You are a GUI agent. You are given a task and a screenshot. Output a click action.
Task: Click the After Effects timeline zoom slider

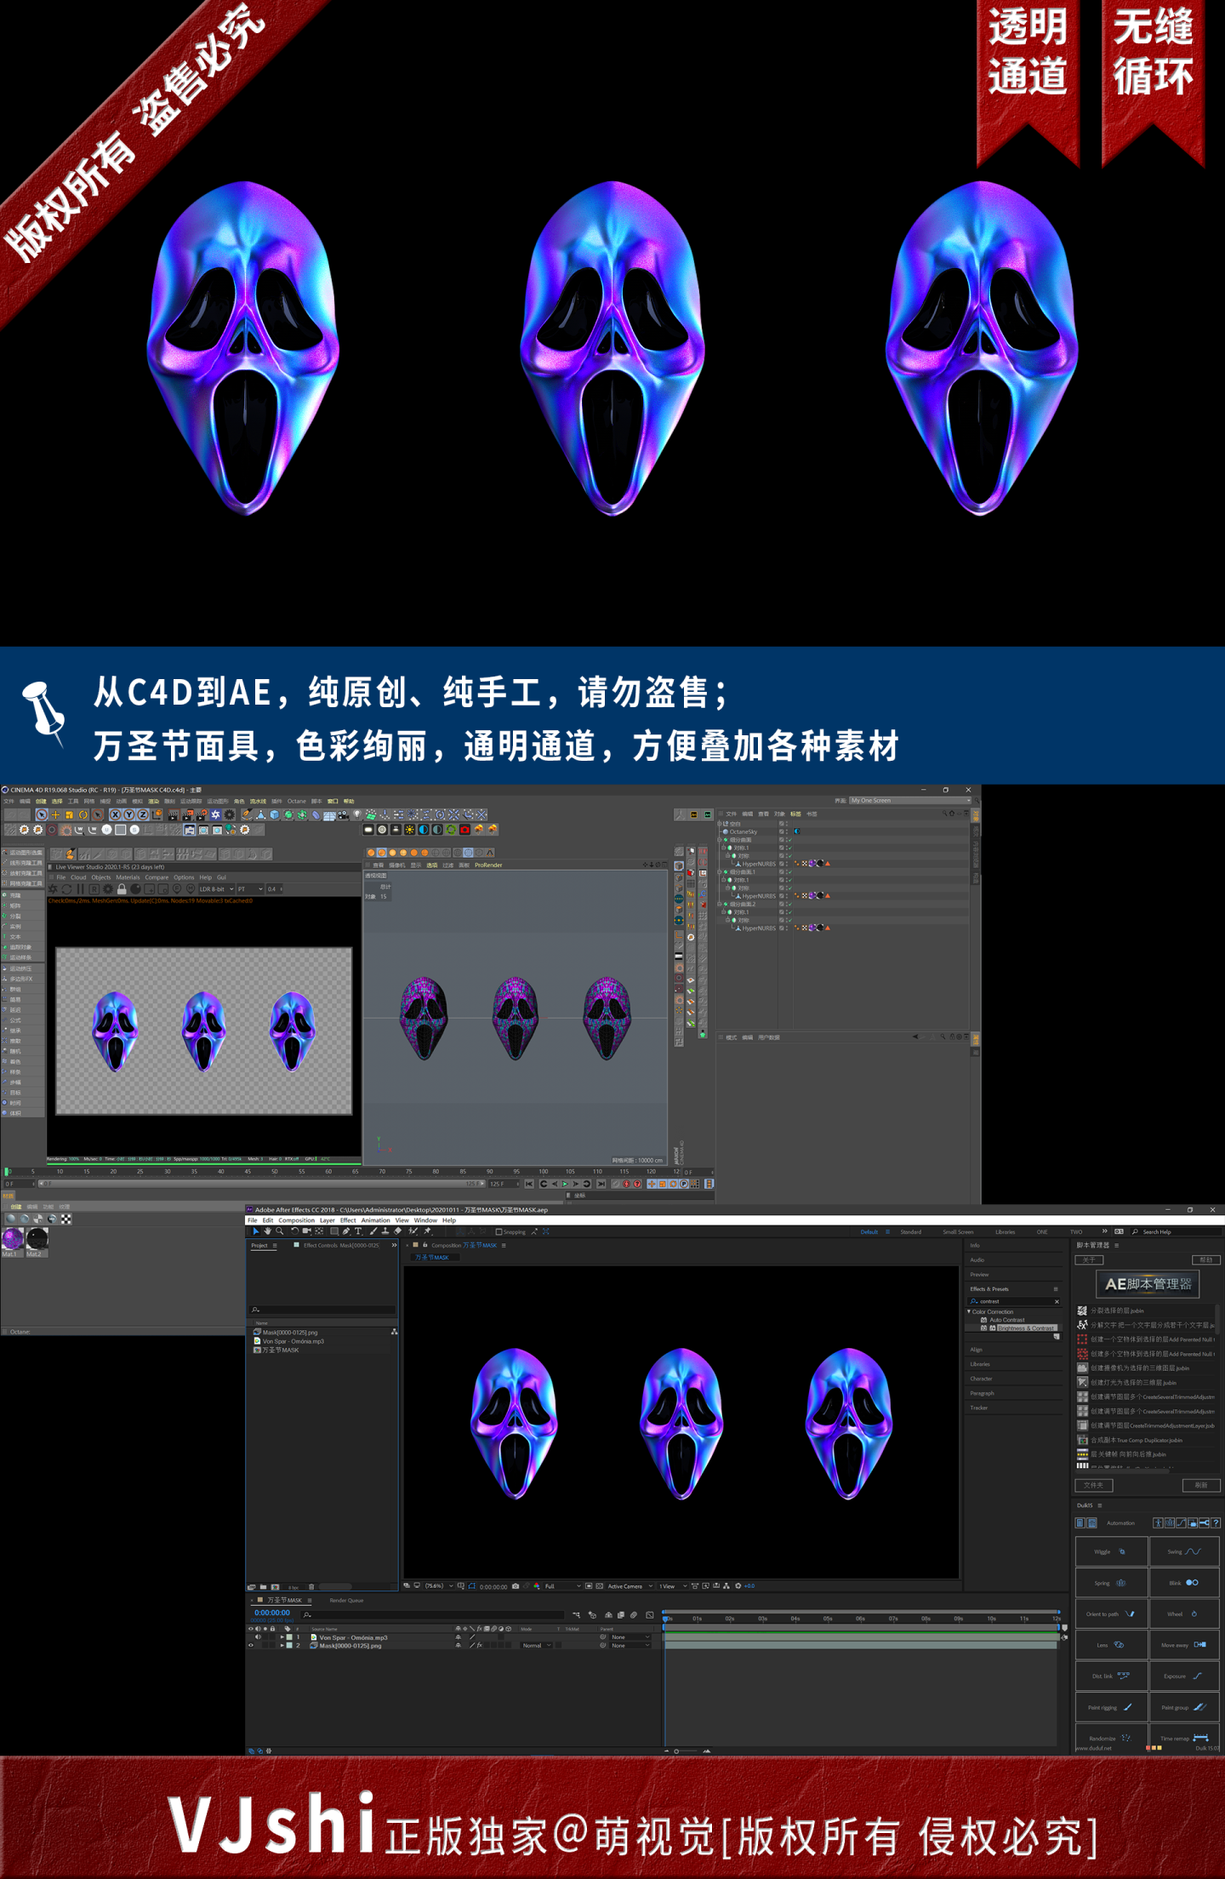pos(686,1750)
